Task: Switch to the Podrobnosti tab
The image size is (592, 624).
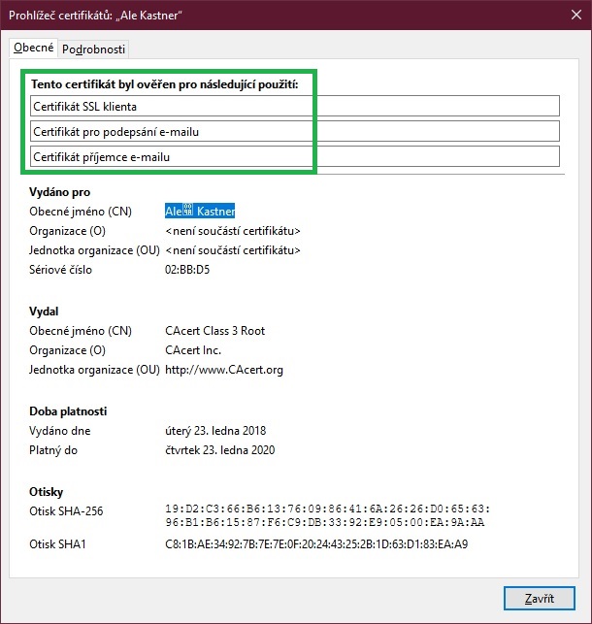Action: [x=94, y=49]
